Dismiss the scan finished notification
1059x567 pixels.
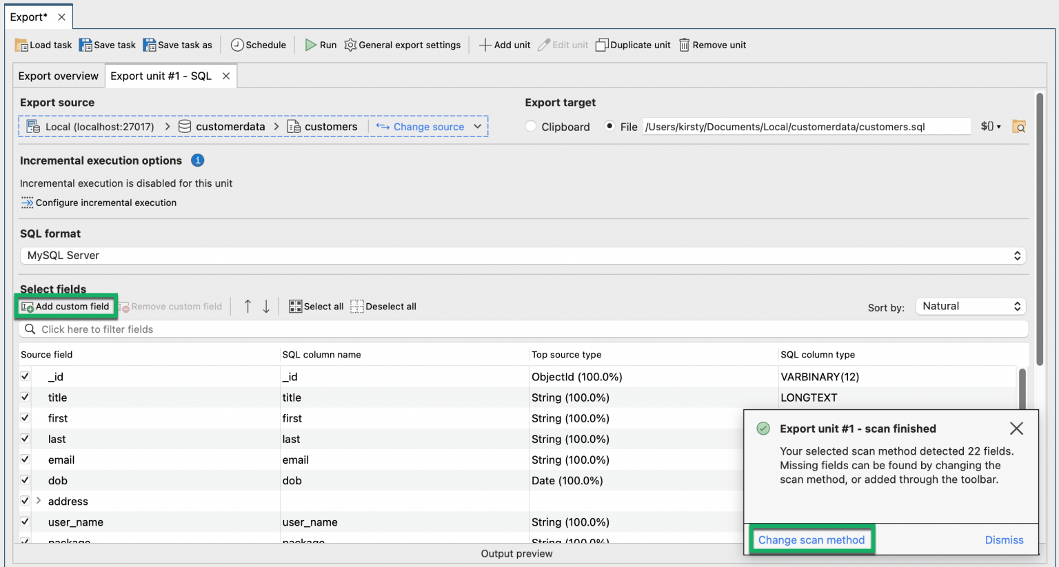coord(1004,540)
